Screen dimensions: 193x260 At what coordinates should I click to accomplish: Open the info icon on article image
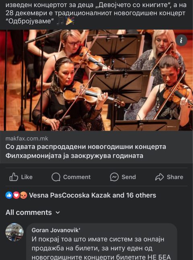click(x=181, y=40)
